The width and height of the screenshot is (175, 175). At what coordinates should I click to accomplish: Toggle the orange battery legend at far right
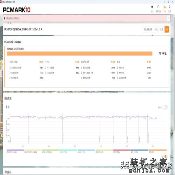(x=157, y=151)
